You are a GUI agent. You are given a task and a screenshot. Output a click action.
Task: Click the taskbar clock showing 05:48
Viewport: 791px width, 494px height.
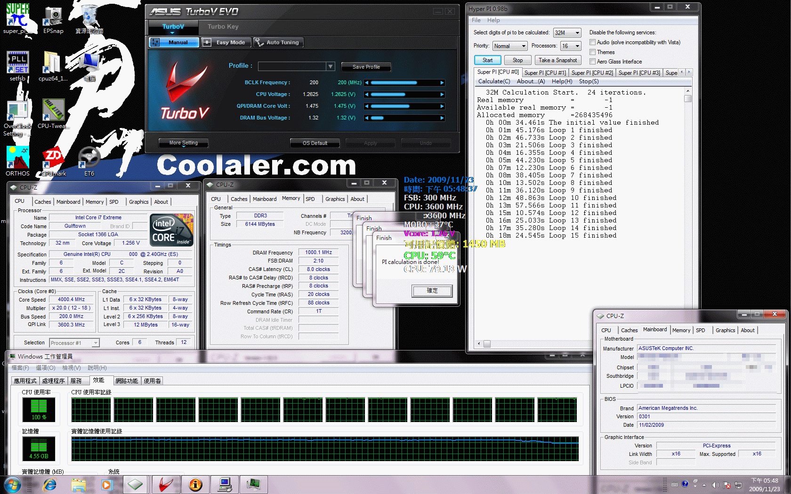click(764, 485)
